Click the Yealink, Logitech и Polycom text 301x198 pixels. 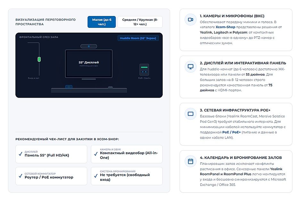224,32
